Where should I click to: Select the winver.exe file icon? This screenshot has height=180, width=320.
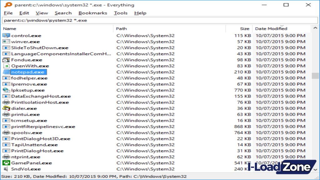pyautogui.click(x=7, y=41)
